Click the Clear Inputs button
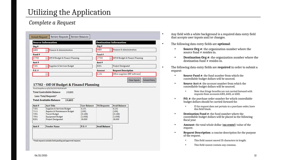285x160 pixels. 134,80
